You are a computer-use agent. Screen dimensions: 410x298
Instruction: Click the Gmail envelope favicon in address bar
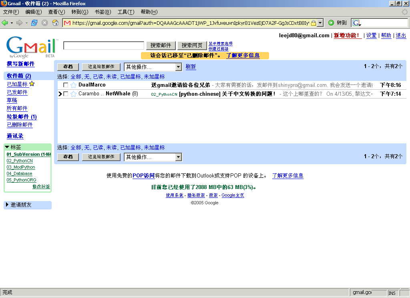tap(67, 23)
